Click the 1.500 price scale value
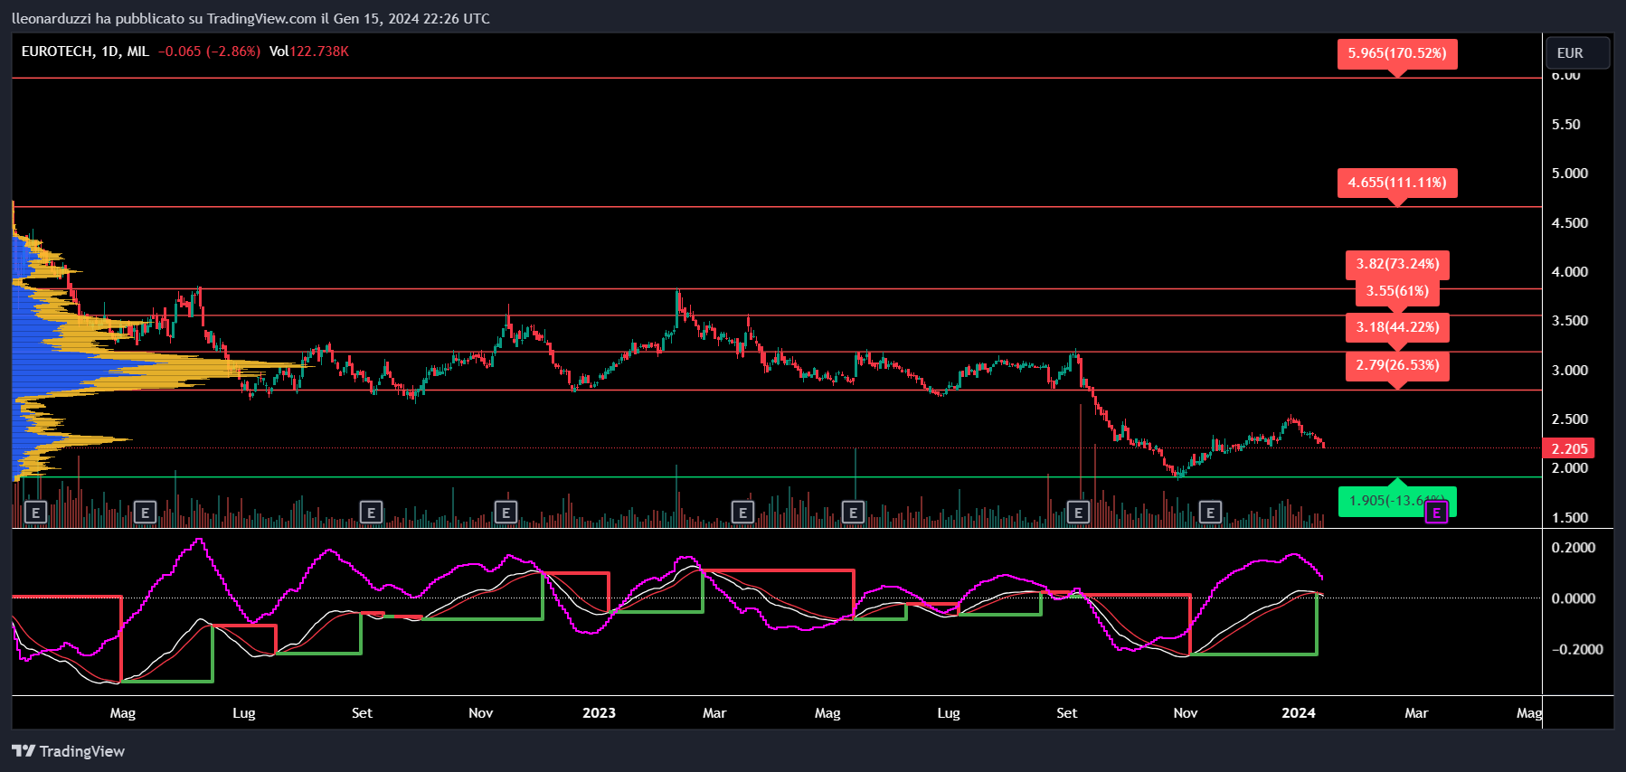Image resolution: width=1626 pixels, height=772 pixels. (x=1570, y=518)
